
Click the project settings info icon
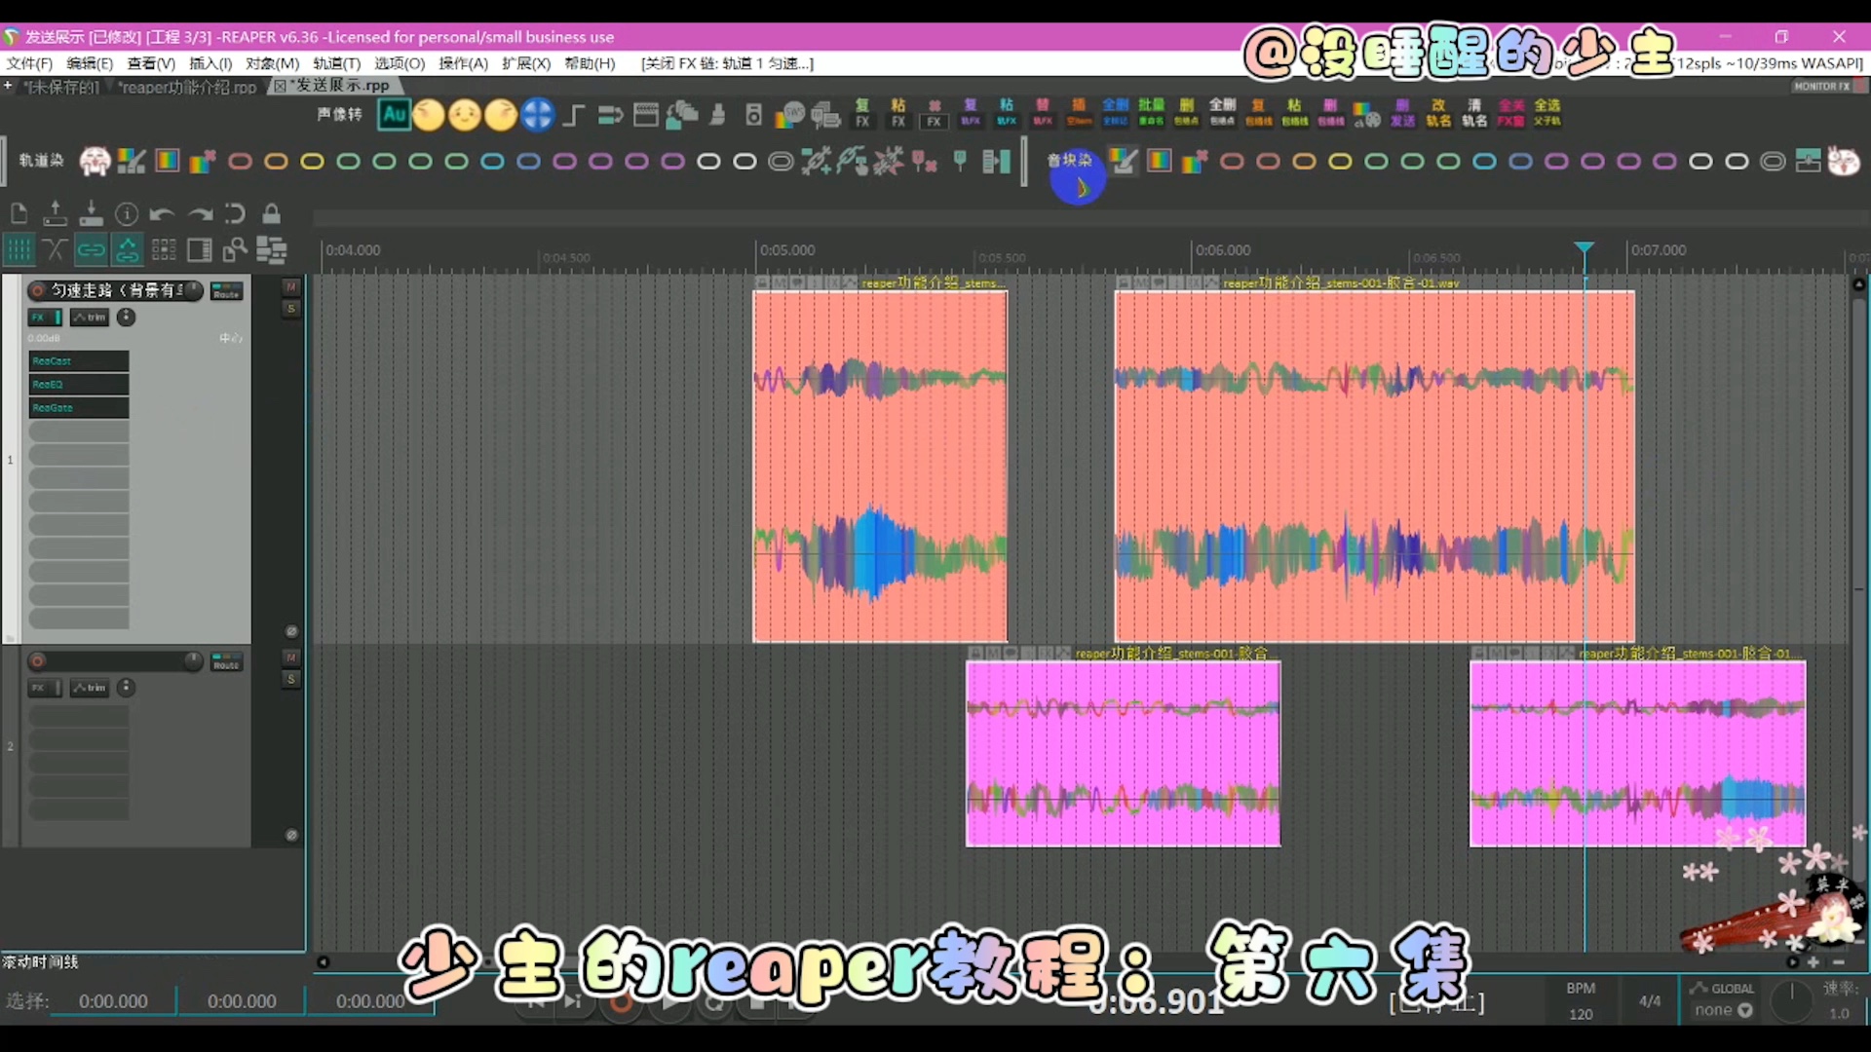127,213
